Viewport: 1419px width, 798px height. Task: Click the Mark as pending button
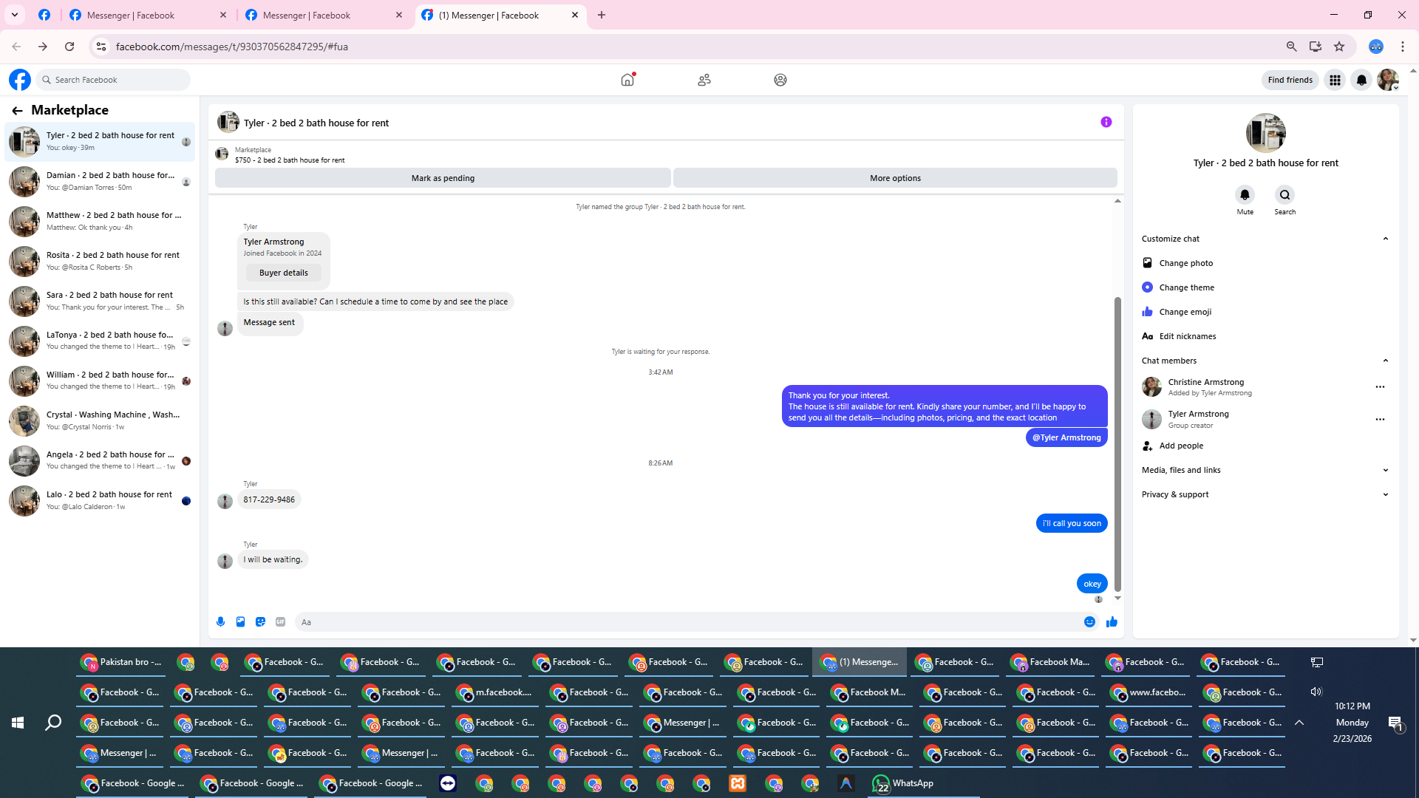coord(443,178)
